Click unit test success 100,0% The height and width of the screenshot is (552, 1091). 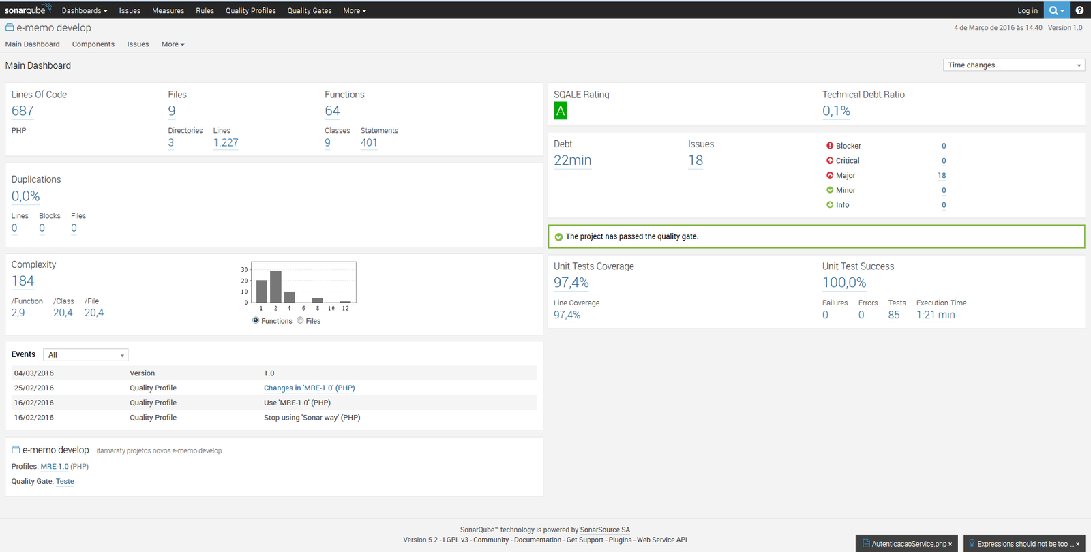(x=844, y=282)
